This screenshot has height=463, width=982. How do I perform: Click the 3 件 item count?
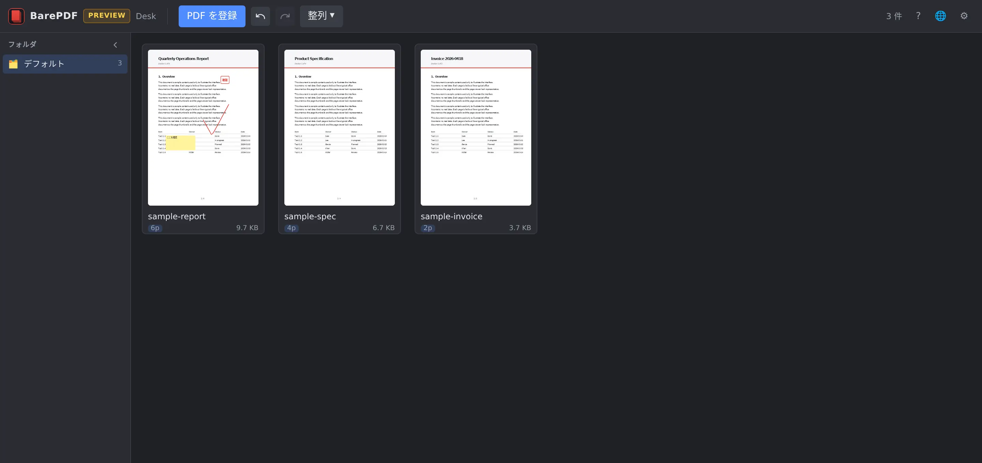894,16
